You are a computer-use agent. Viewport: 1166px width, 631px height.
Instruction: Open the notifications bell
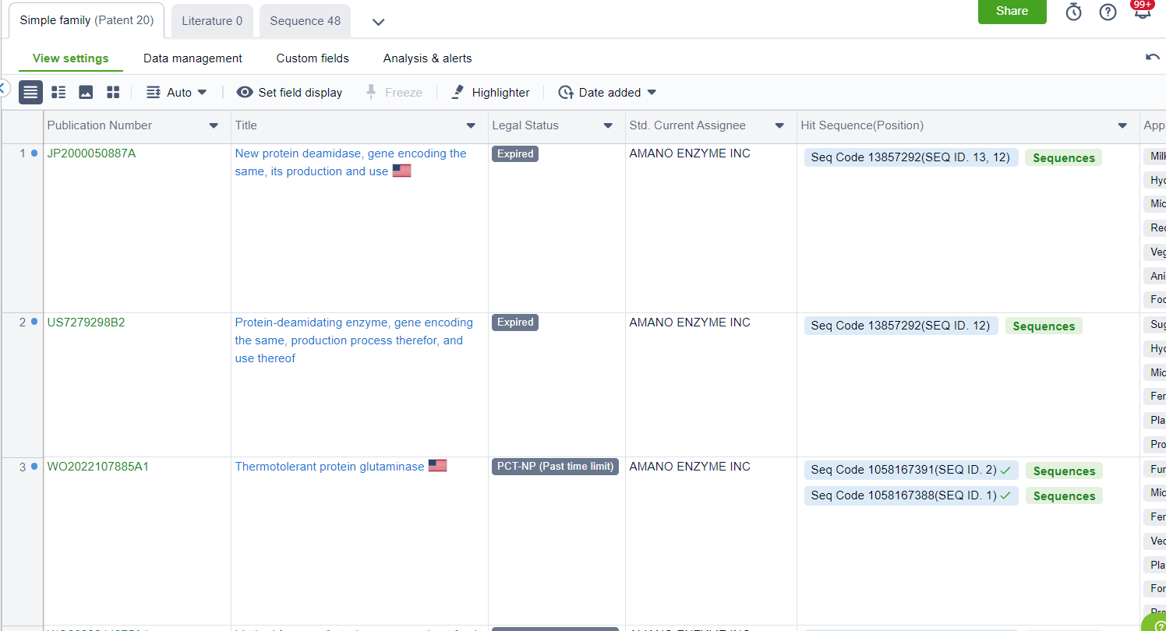[1142, 12]
